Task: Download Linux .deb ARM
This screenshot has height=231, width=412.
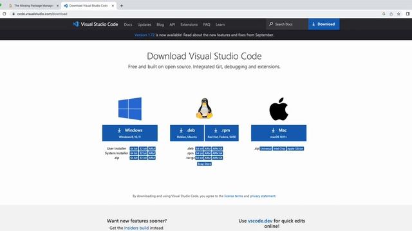Action: pyautogui.click(x=207, y=148)
